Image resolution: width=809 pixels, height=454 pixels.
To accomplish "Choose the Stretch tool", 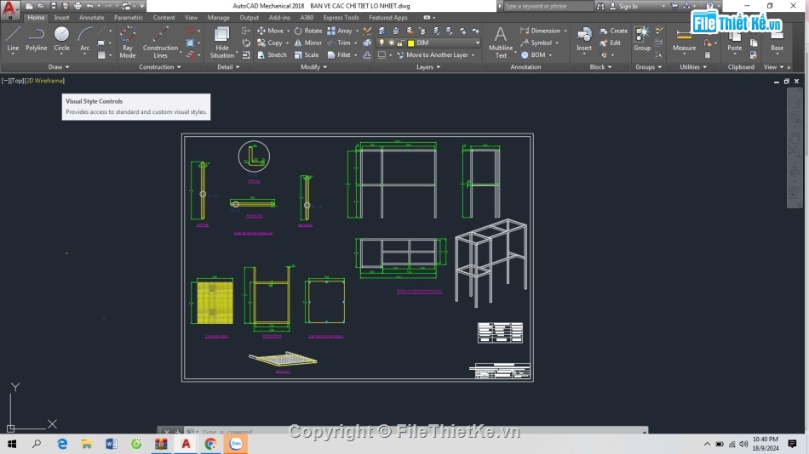I will coord(272,54).
